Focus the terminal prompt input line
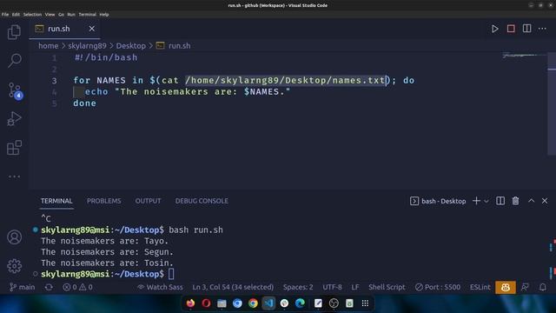556x313 pixels. [x=171, y=274]
